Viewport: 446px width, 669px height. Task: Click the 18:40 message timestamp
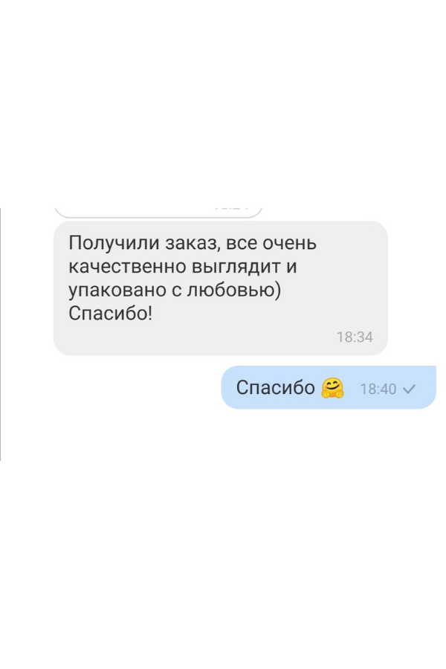point(378,389)
